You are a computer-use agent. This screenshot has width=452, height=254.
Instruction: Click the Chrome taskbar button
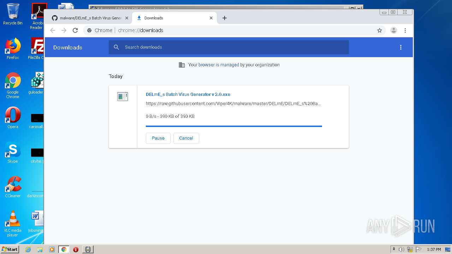click(x=64, y=249)
